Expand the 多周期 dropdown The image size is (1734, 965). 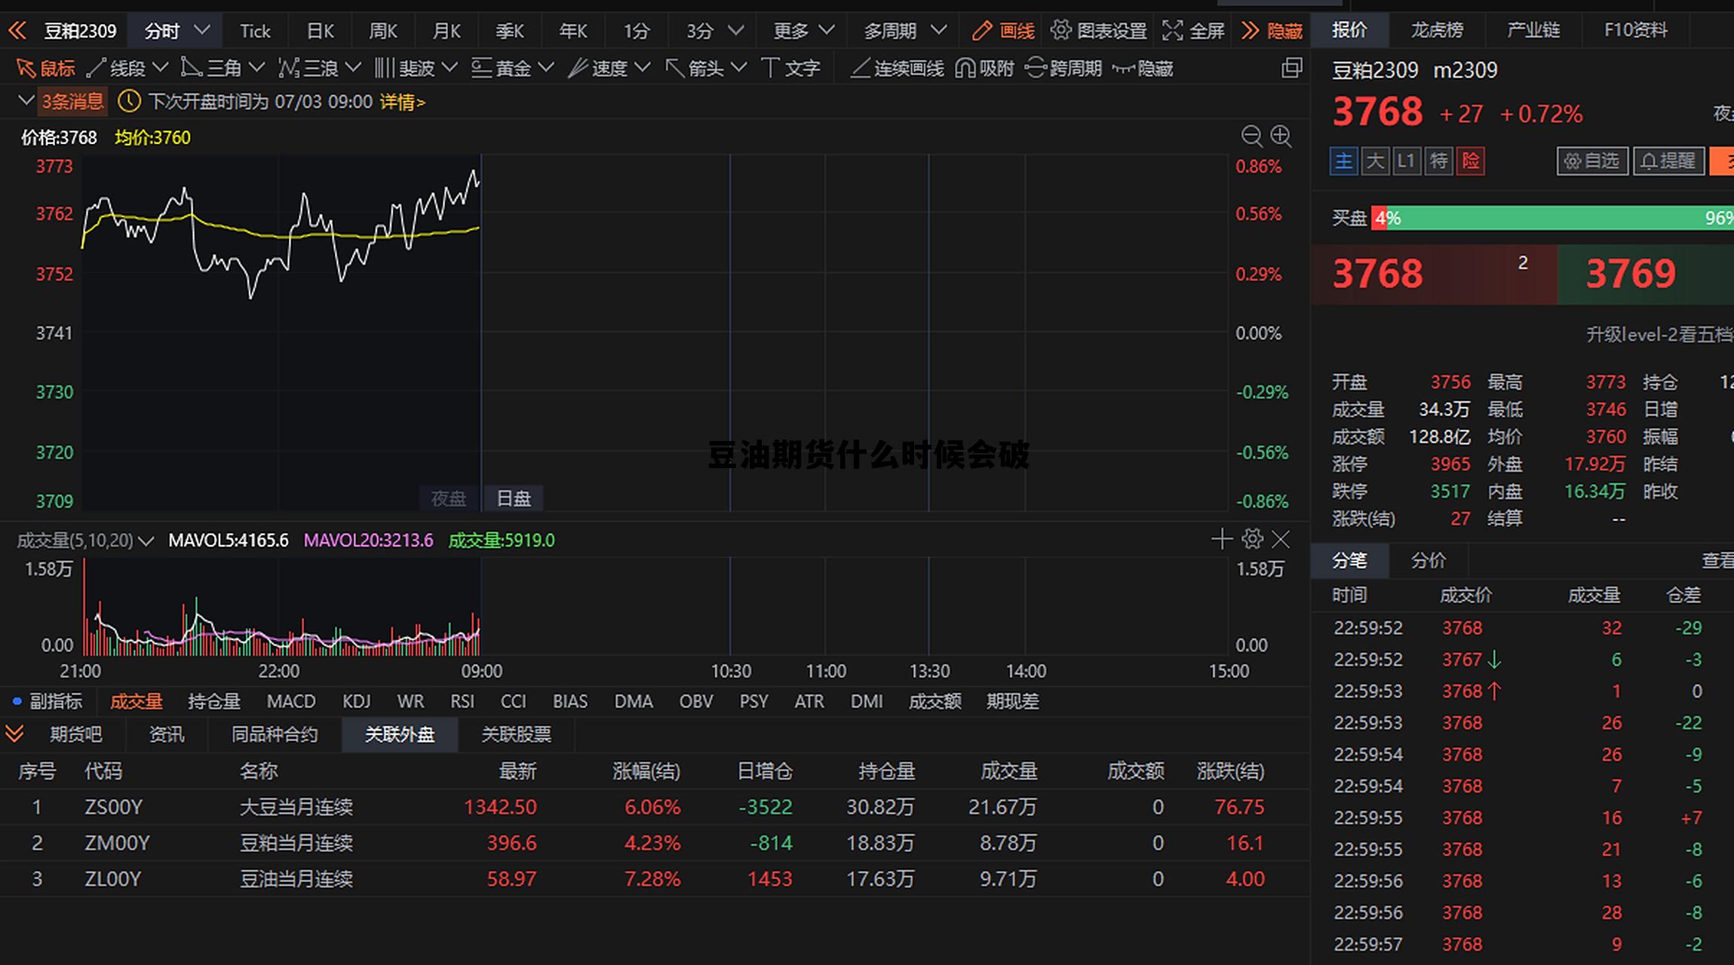(902, 31)
